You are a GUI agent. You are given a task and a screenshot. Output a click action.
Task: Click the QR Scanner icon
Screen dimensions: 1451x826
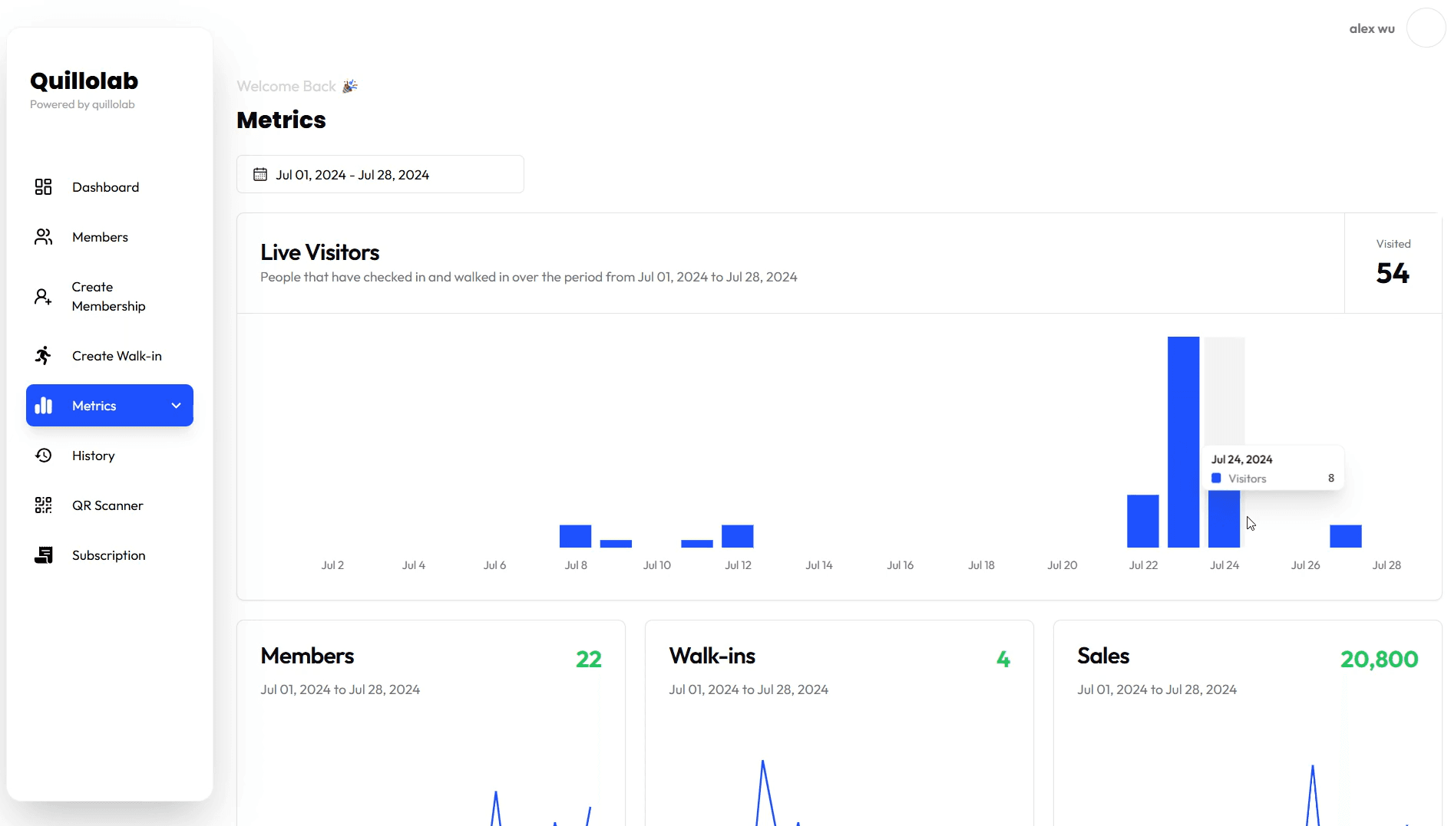pos(44,505)
